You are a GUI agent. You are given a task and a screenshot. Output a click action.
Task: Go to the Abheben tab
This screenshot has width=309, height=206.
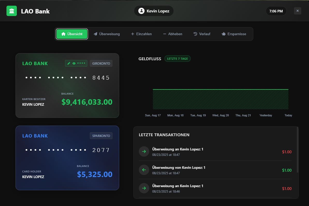tap(172, 34)
